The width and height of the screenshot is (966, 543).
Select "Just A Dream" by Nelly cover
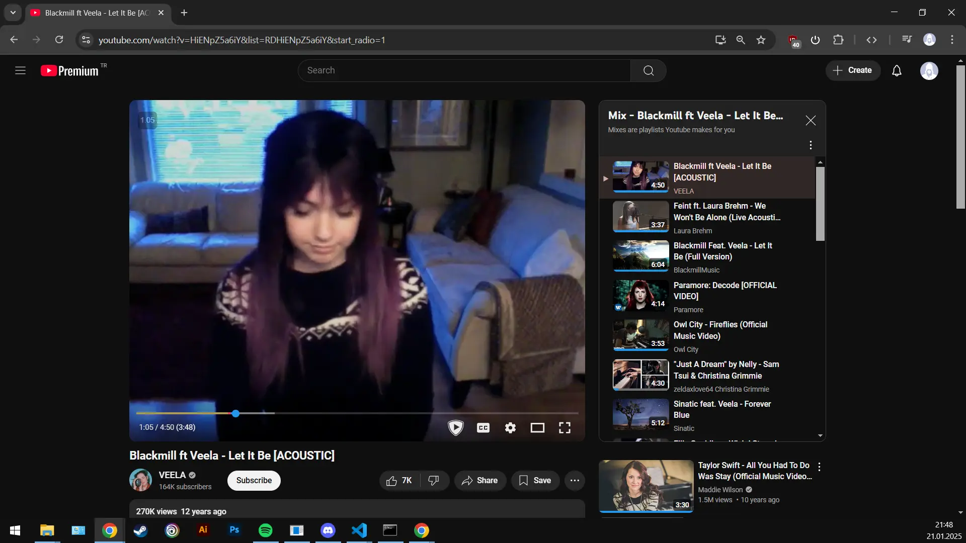tap(707, 377)
